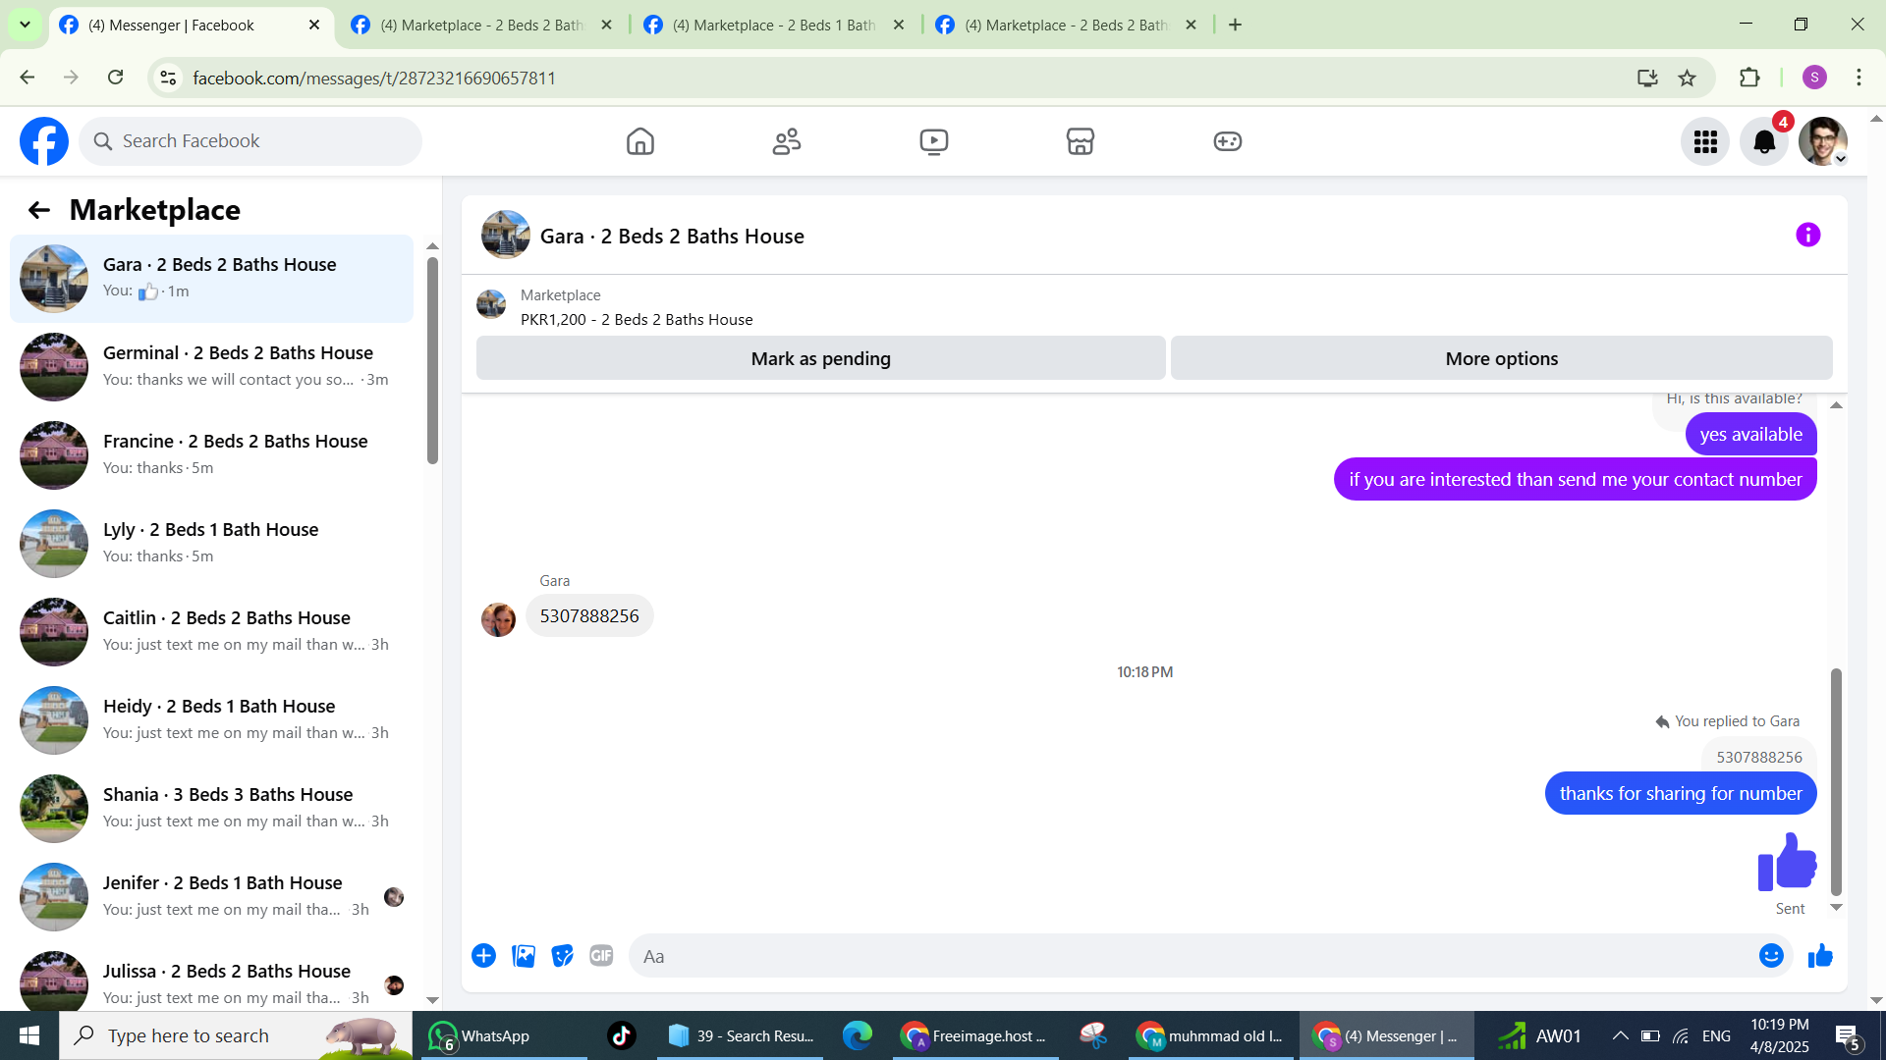This screenshot has height=1060, width=1886.
Task: Open WhatsApp from the Windows taskbar
Action: (x=481, y=1036)
